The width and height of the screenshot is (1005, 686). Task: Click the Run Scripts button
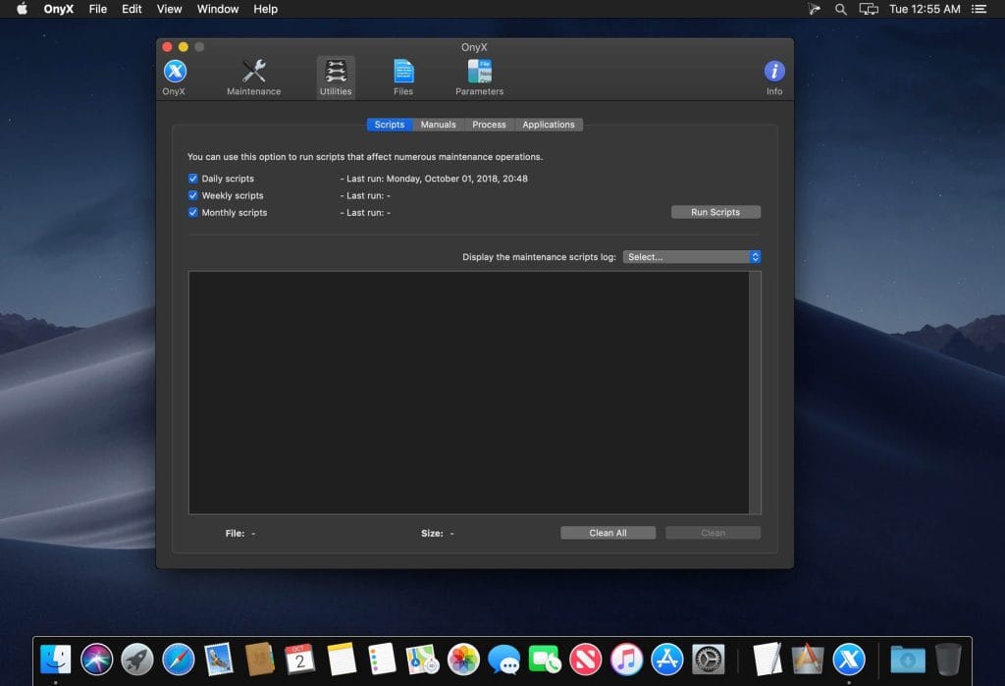(x=715, y=212)
